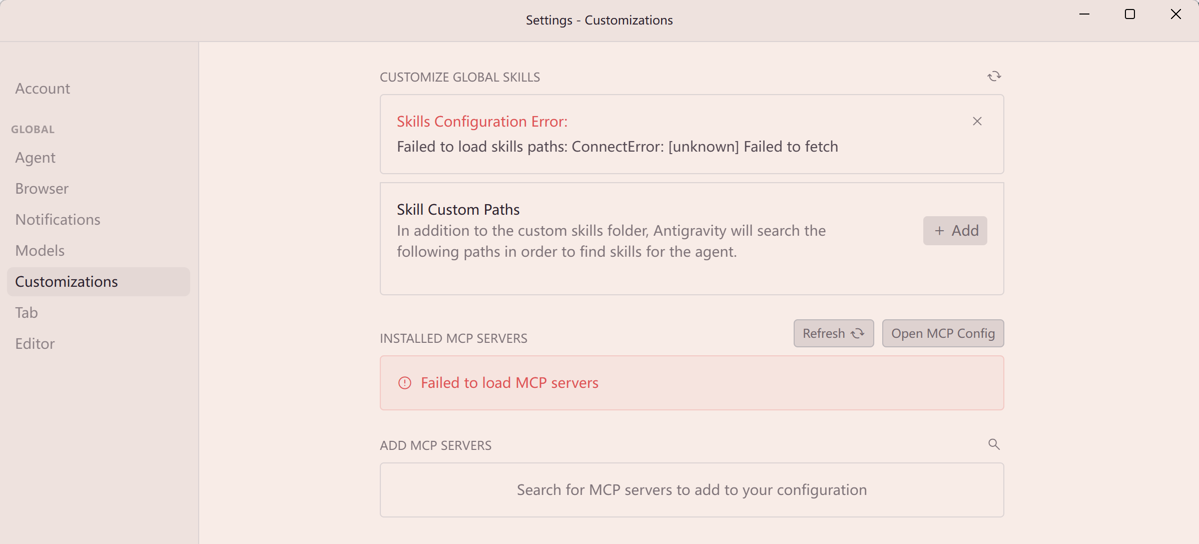Close the Settings - Customizations window
Image resolution: width=1199 pixels, height=544 pixels.
(x=1176, y=14)
